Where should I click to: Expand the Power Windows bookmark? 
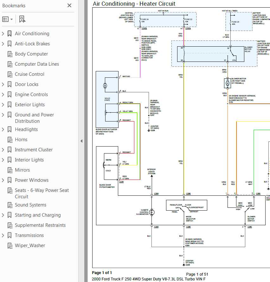point(3,180)
